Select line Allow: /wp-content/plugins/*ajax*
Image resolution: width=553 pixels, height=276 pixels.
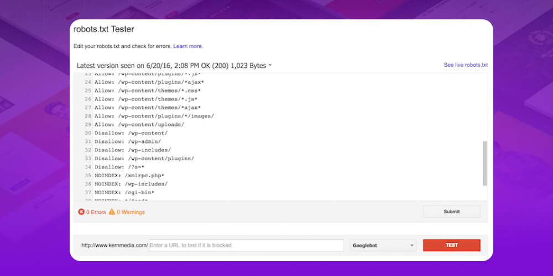click(x=149, y=82)
